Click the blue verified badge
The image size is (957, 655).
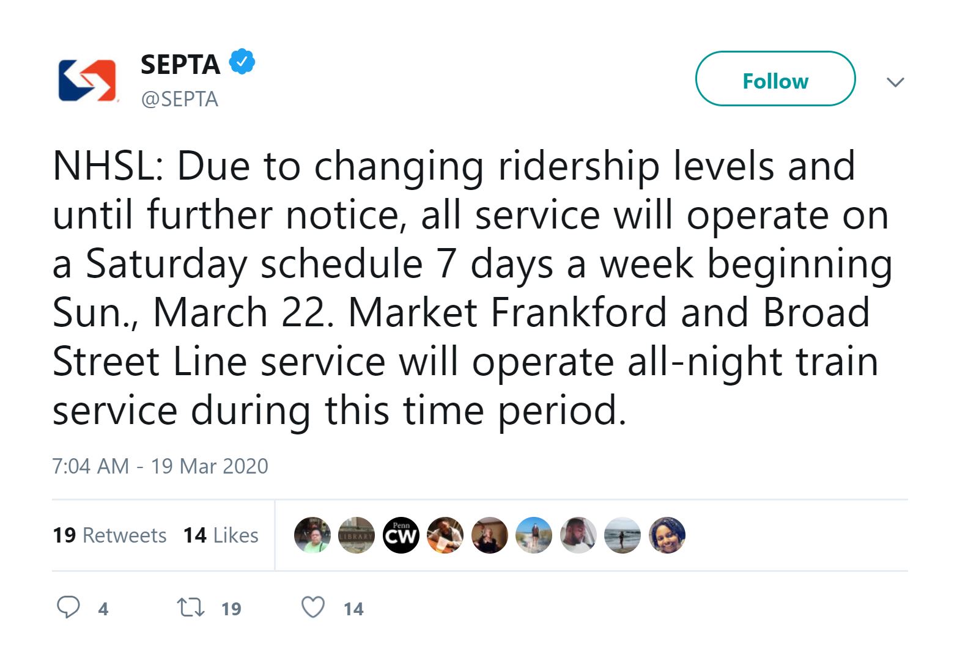(242, 62)
